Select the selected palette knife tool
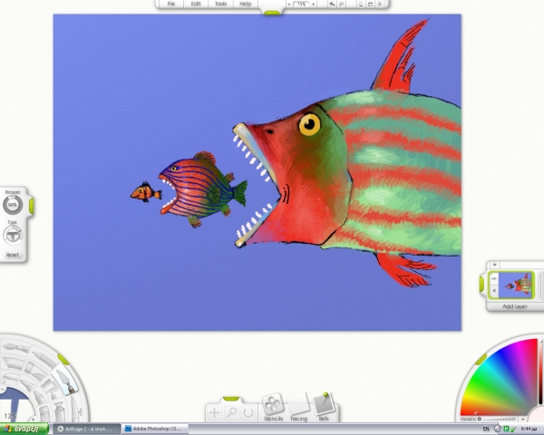544x435 pixels. click(66, 382)
